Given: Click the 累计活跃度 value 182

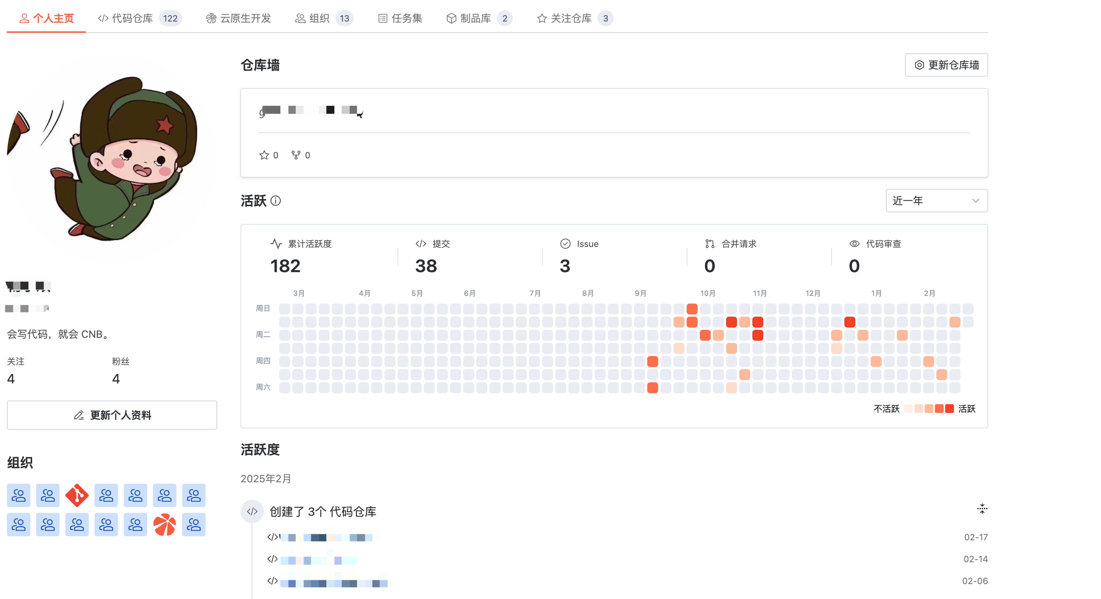Looking at the screenshot, I should tap(285, 266).
